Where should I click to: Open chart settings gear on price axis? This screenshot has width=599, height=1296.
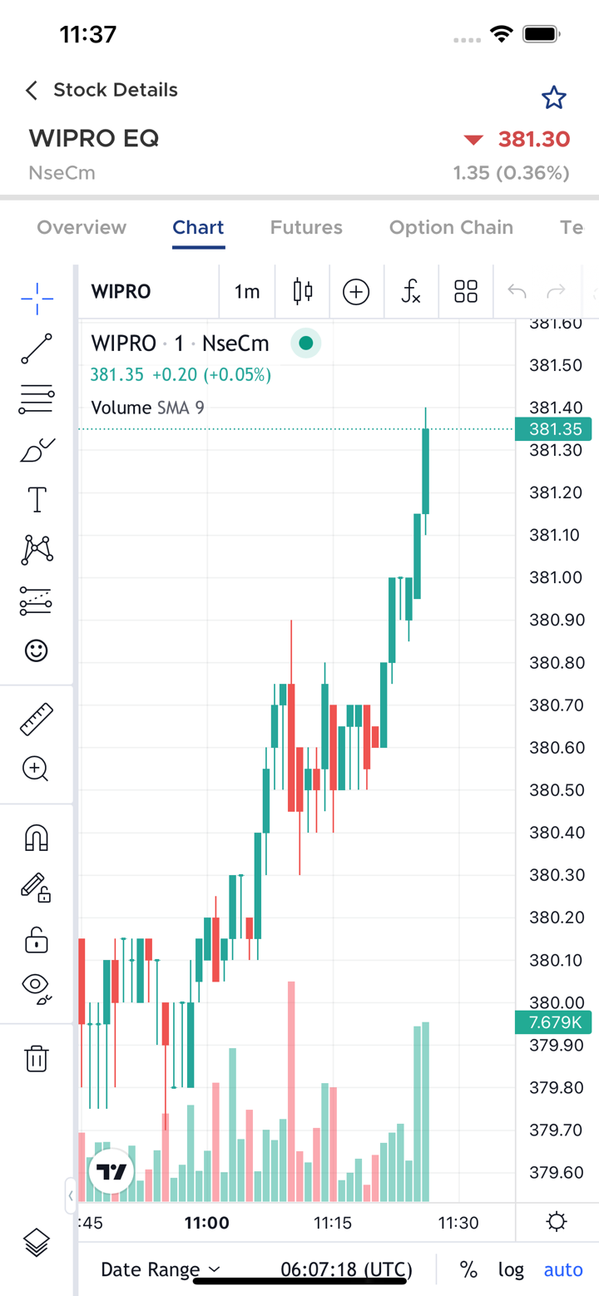click(x=557, y=1222)
